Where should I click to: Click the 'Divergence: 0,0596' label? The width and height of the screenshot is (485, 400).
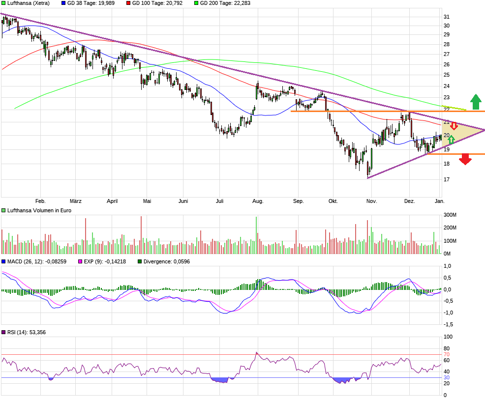[x=167, y=261]
